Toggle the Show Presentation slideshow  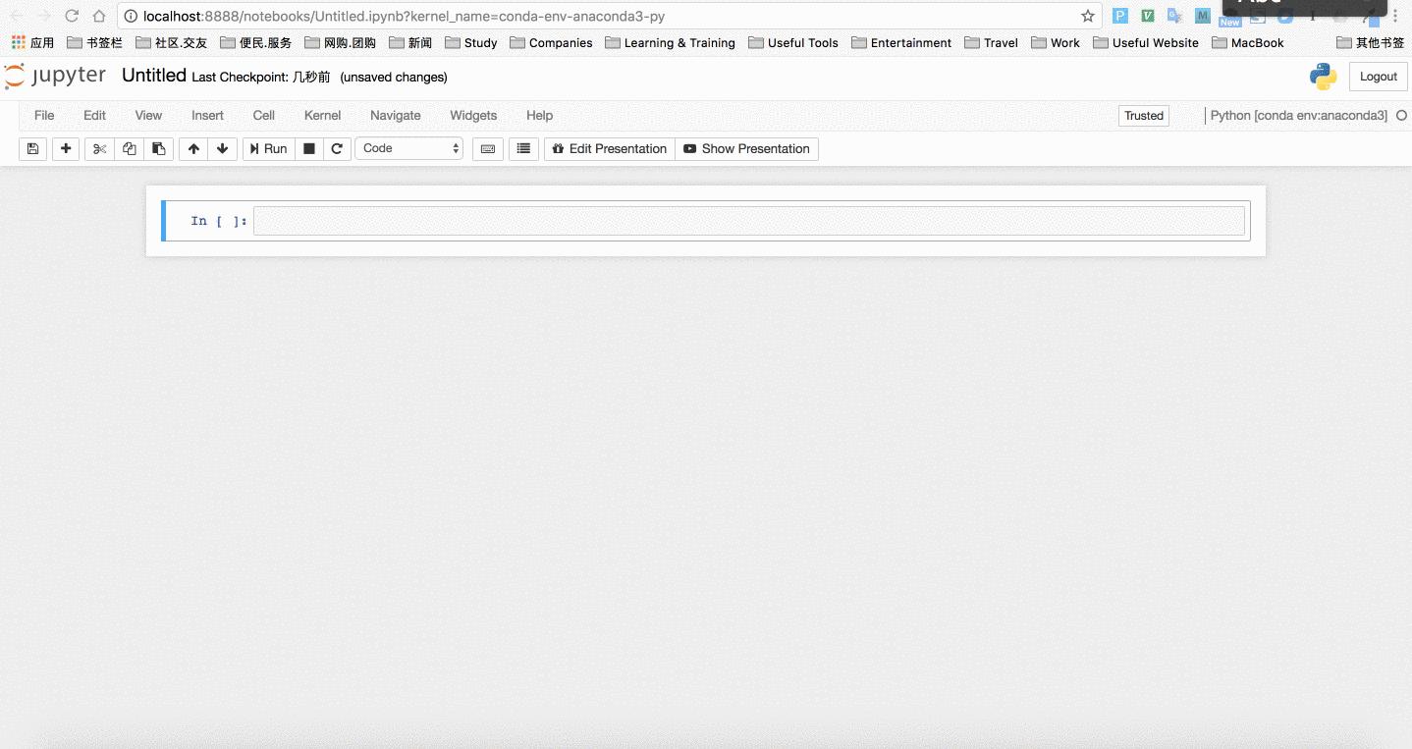(746, 148)
